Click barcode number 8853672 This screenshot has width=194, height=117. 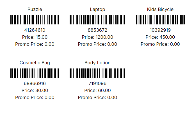[x=97, y=30]
